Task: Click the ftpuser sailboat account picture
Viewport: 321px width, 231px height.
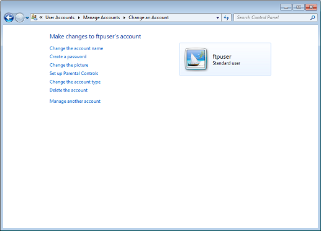Action: pyautogui.click(x=196, y=59)
